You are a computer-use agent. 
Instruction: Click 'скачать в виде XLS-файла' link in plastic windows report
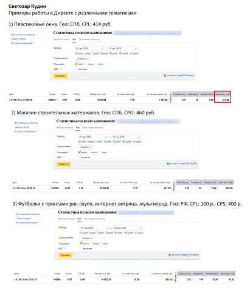(x=180, y=75)
